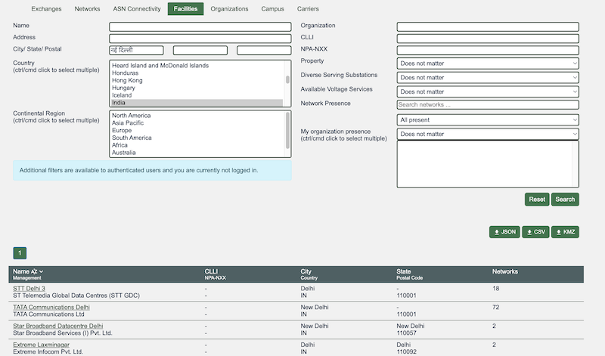Click the Networks column header
The image size is (605, 356).
click(504, 271)
